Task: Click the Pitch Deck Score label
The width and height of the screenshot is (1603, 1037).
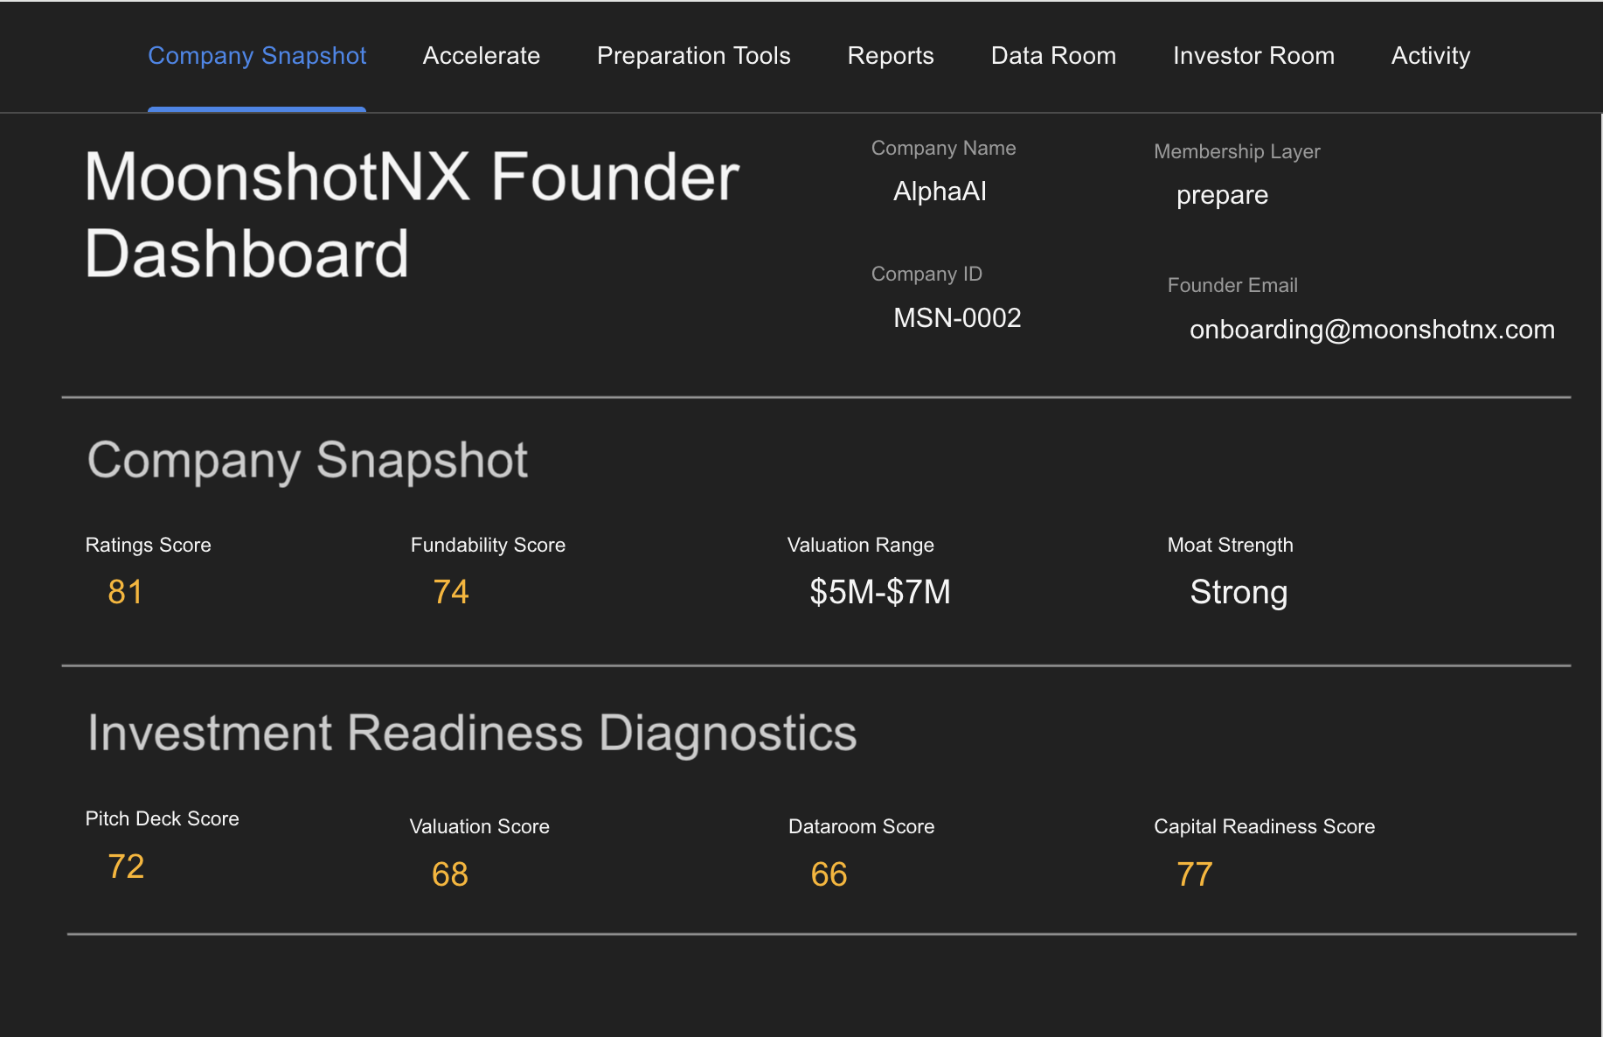Action: [162, 818]
